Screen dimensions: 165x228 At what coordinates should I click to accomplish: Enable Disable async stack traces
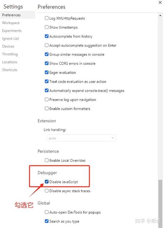point(47,191)
